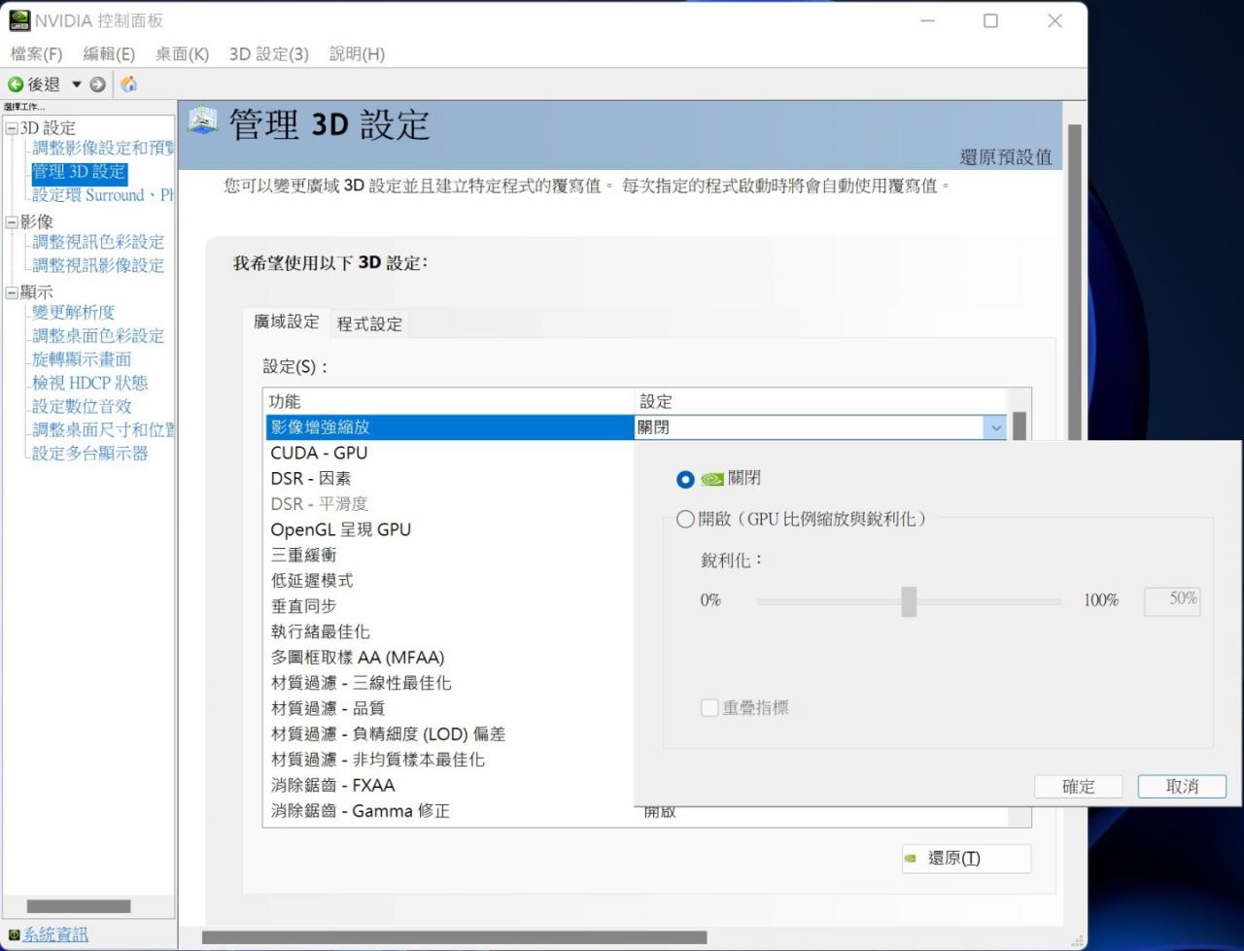Screen dimensions: 1244x951
Task: Toggle the 重疊指標 checkbox
Action: click(x=709, y=708)
